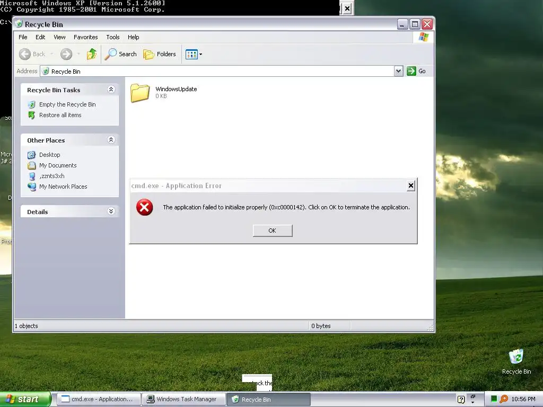Click Empty the Recycle Bin

point(67,104)
